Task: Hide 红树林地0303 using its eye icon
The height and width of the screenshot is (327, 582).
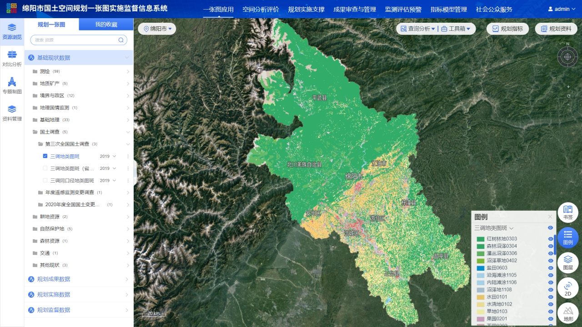Action: 550,239
